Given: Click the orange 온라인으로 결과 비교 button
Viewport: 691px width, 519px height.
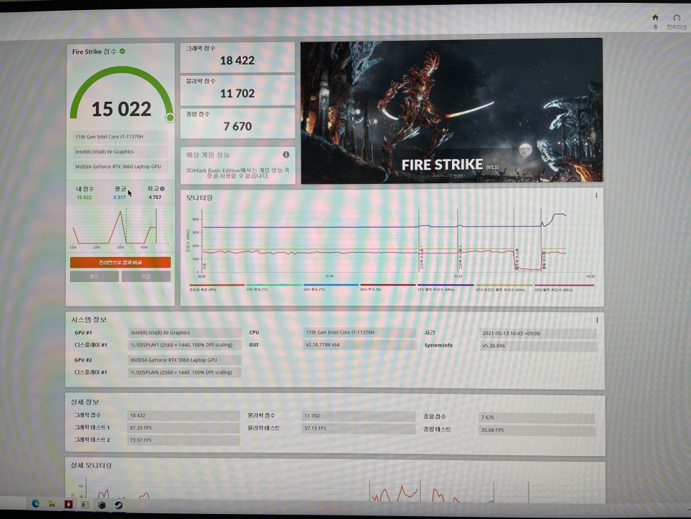Looking at the screenshot, I should pos(120,263).
